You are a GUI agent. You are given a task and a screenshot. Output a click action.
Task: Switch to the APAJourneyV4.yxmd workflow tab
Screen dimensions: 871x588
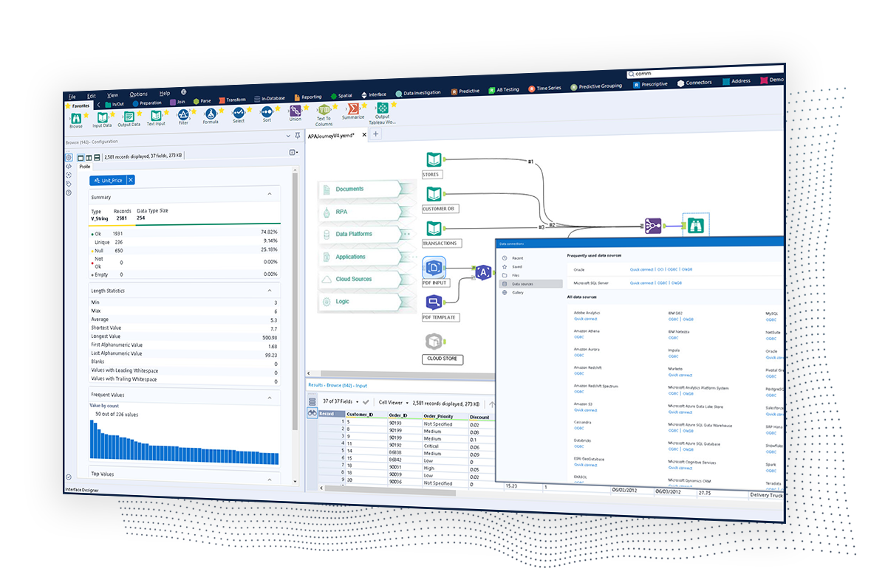332,135
